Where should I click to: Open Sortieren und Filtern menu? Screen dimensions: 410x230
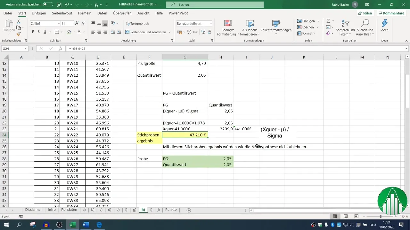345,28
